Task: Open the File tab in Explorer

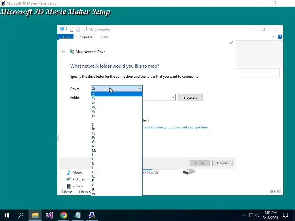Action: tap(65, 37)
